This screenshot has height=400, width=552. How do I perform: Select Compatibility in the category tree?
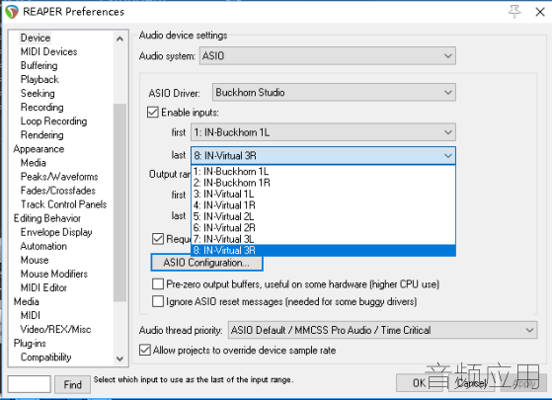(45, 358)
